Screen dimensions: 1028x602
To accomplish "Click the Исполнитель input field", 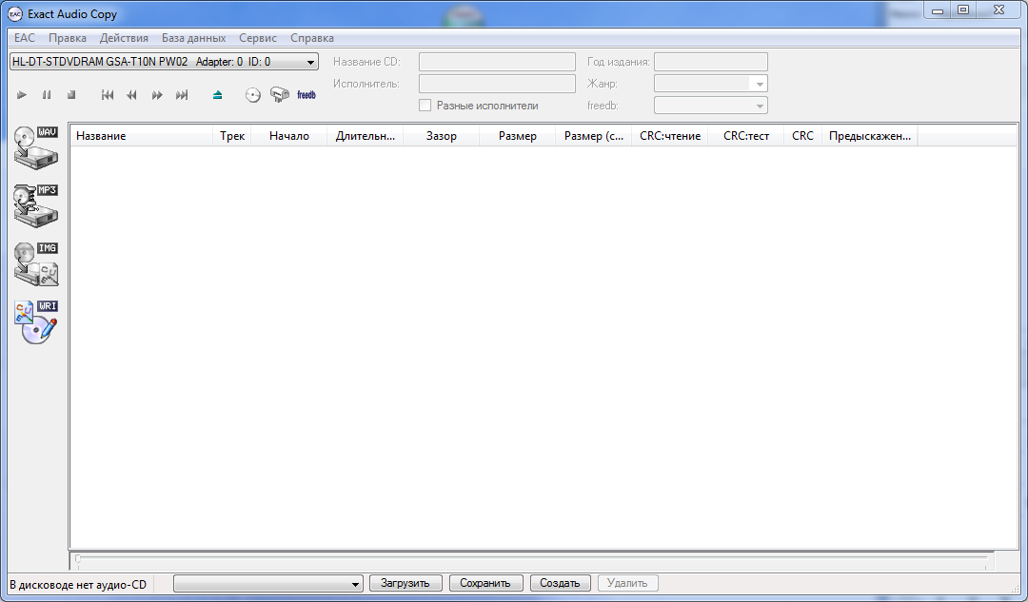I will click(497, 84).
